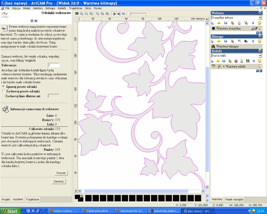This screenshot has height=214, width=267.
Task: Click the Tolerancja input field
Action: (54, 65)
